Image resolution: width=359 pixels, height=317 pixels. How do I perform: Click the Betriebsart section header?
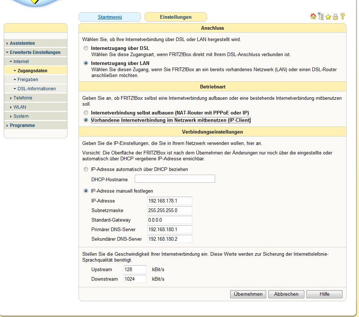click(x=213, y=87)
